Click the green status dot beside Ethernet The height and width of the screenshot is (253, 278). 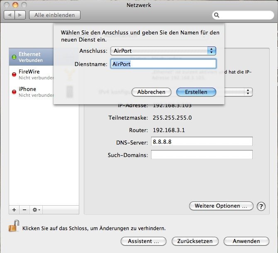click(14, 57)
